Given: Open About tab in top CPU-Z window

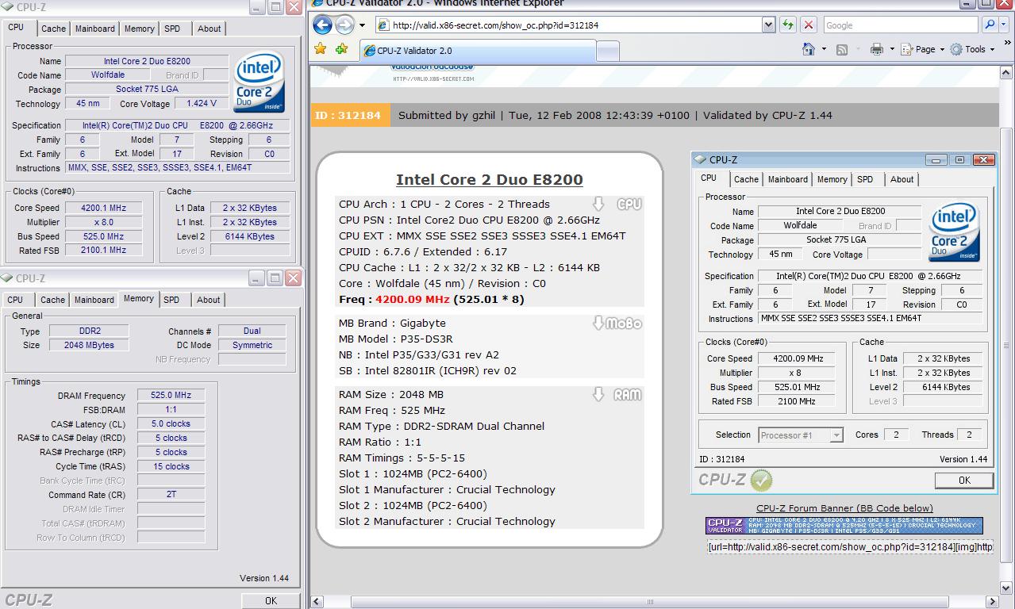Looking at the screenshot, I should 209,29.
